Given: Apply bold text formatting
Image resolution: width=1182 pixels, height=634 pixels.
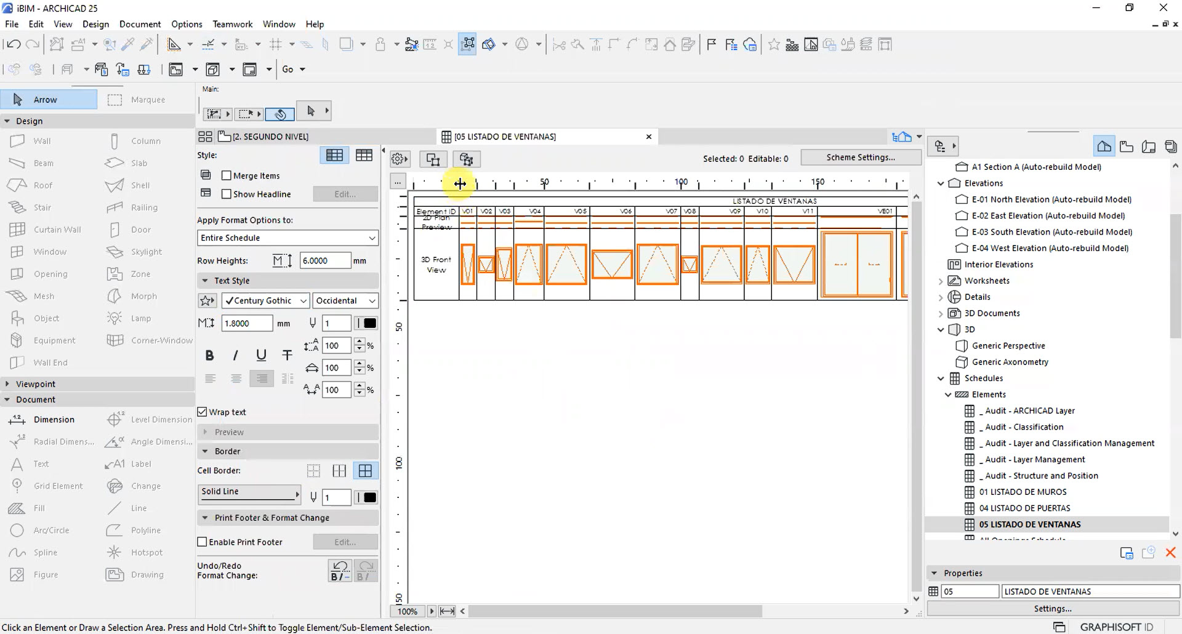Looking at the screenshot, I should coord(209,355).
